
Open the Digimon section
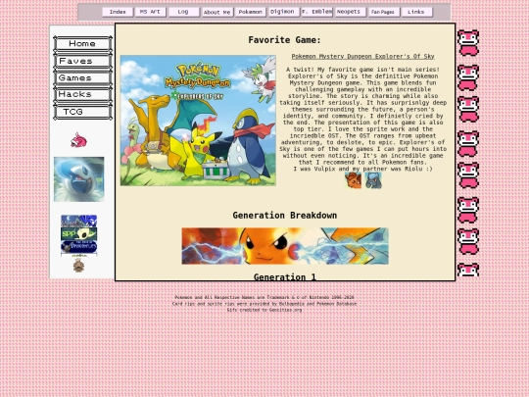[283, 12]
